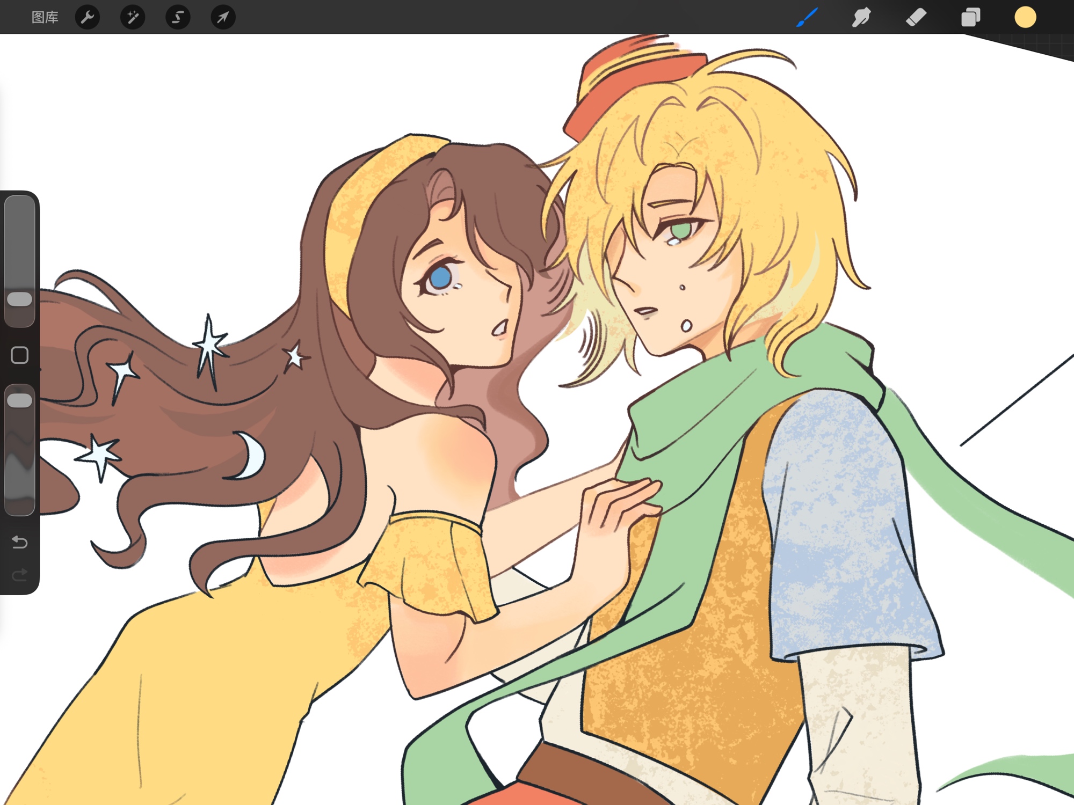Click the brush size slider handle
The width and height of the screenshot is (1074, 805).
click(x=20, y=299)
